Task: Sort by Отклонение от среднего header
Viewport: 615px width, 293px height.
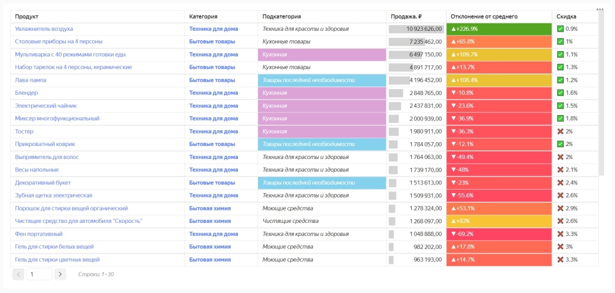Action: (484, 16)
